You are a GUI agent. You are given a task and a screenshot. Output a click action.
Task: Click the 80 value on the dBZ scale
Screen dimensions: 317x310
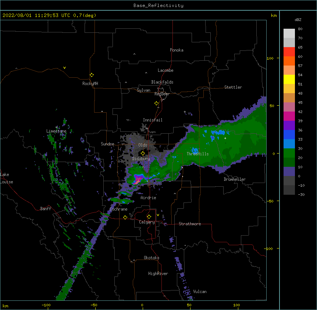tap(300, 29)
